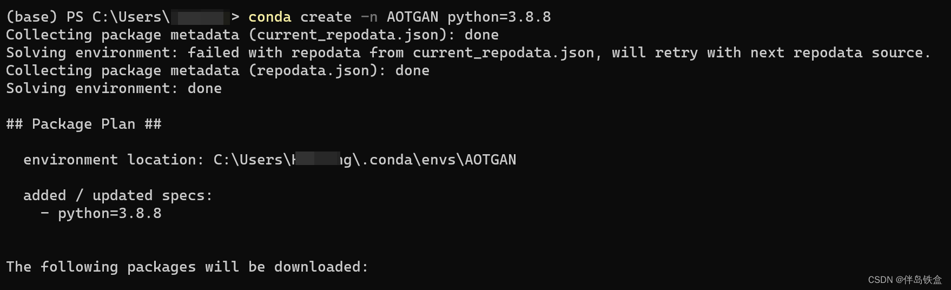The image size is (951, 290).
Task: Click the 'added / updated specs:' line
Action: tap(118, 196)
